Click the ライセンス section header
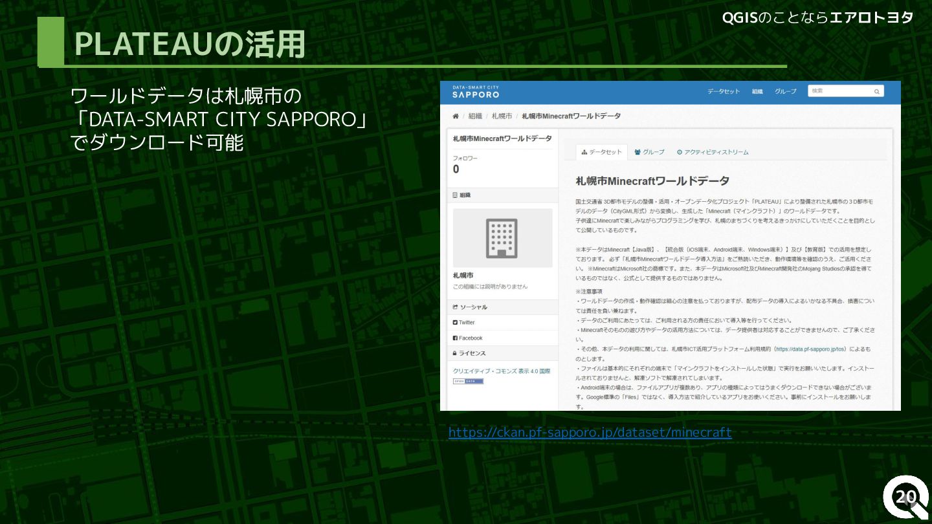Image resolution: width=932 pixels, height=524 pixels. click(x=502, y=353)
